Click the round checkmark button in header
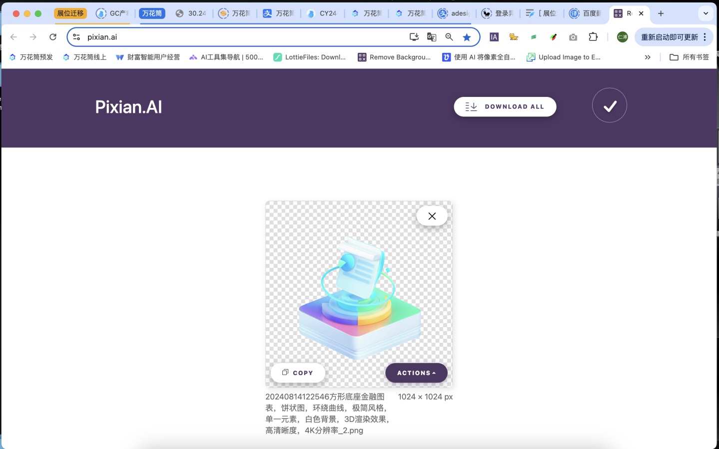 (x=609, y=105)
